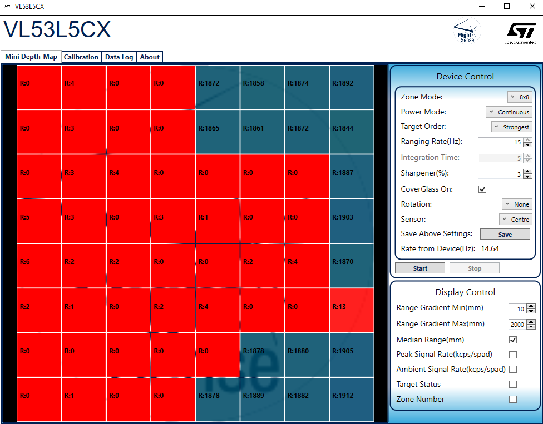Switch to the Mini Depth-Map tab

[x=31, y=57]
